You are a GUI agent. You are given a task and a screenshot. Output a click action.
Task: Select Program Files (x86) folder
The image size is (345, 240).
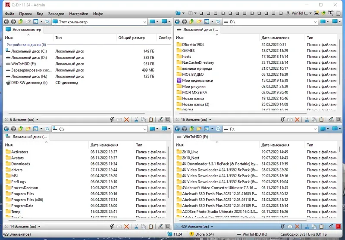[x=27, y=199]
